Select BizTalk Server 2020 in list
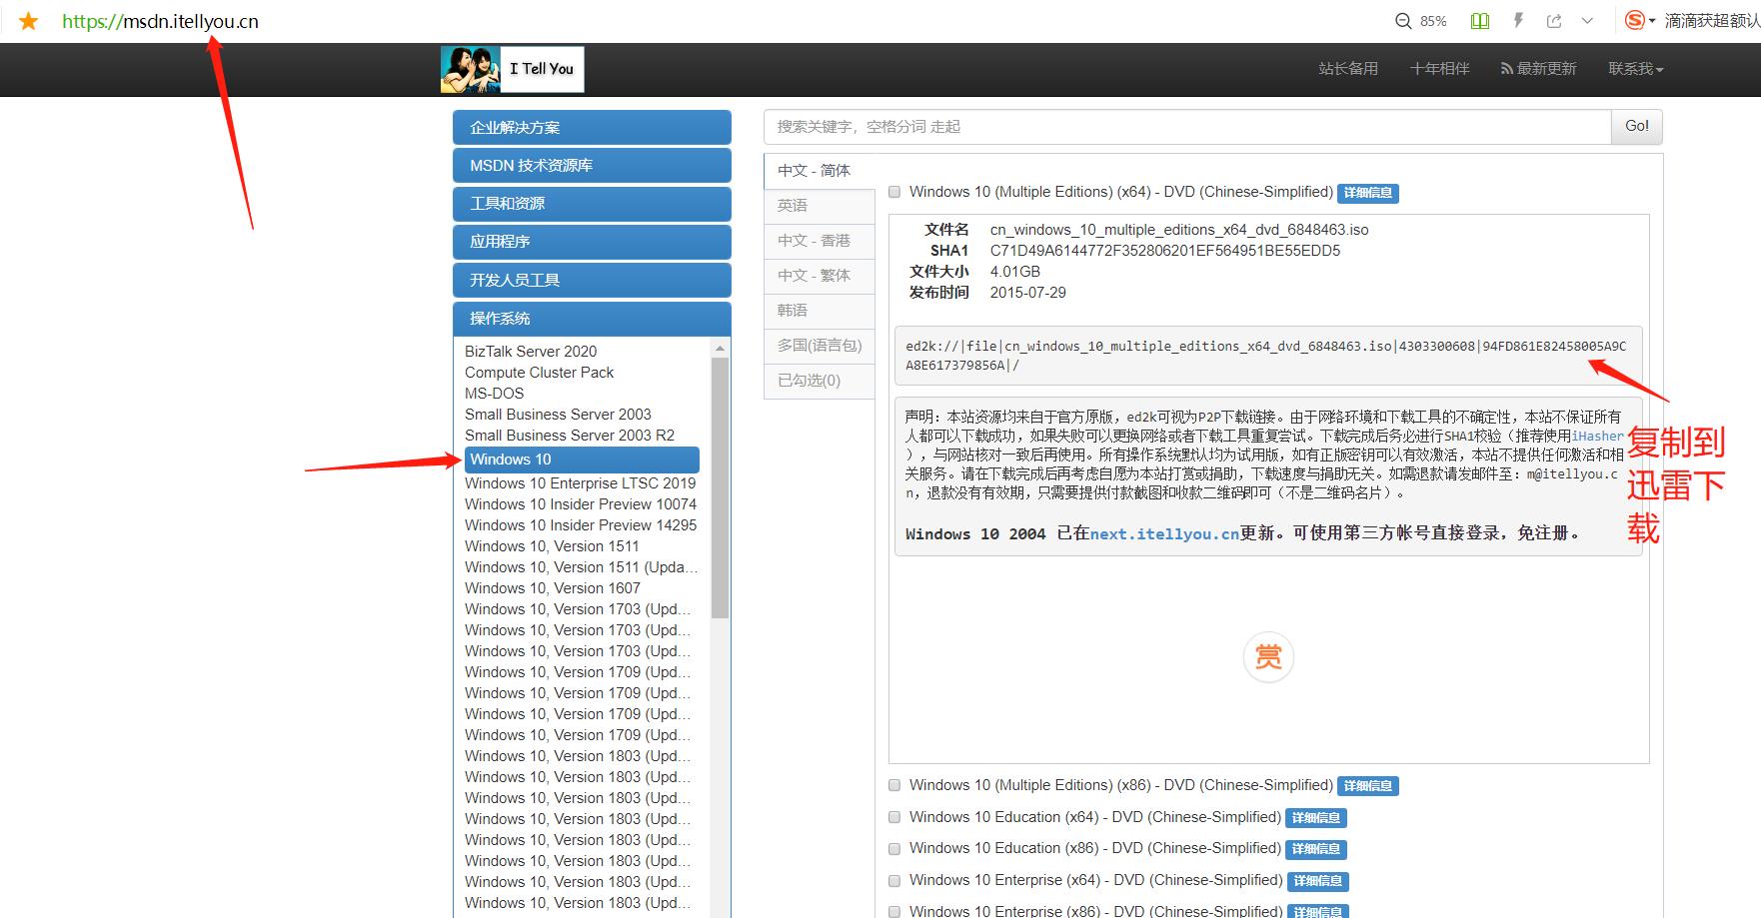Screen dimensions: 1761x918 pyautogui.click(x=531, y=352)
